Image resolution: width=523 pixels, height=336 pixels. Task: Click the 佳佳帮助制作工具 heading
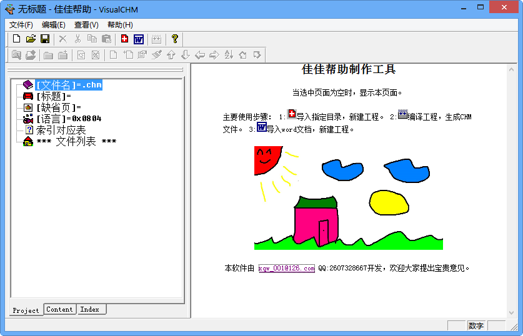point(349,69)
